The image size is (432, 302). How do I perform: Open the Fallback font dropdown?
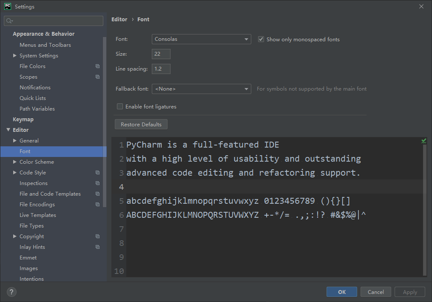click(x=202, y=89)
